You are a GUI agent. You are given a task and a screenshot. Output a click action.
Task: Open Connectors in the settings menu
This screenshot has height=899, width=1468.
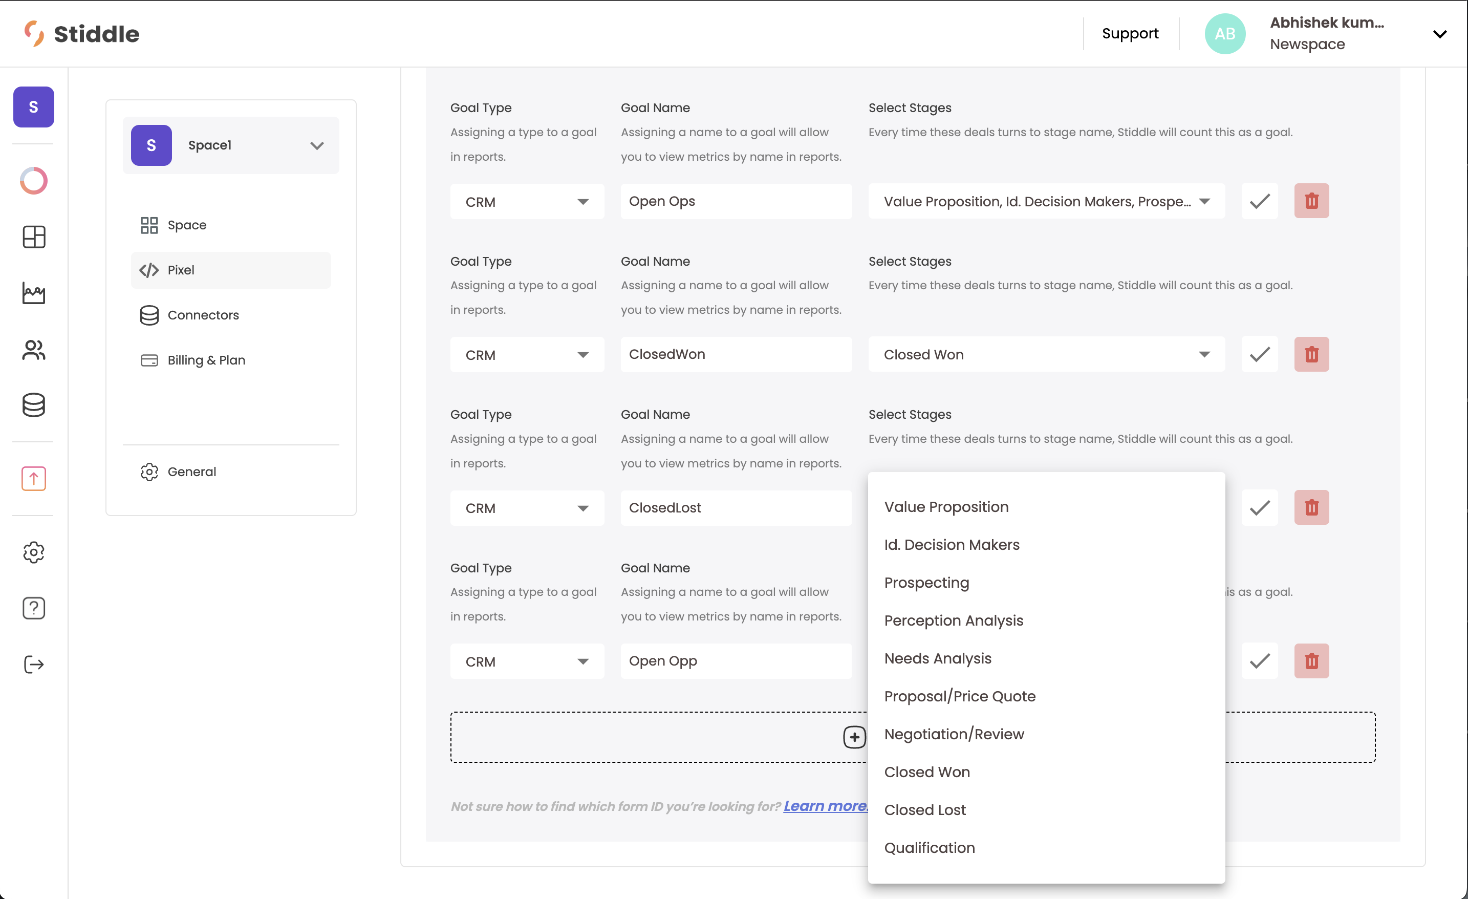203,315
